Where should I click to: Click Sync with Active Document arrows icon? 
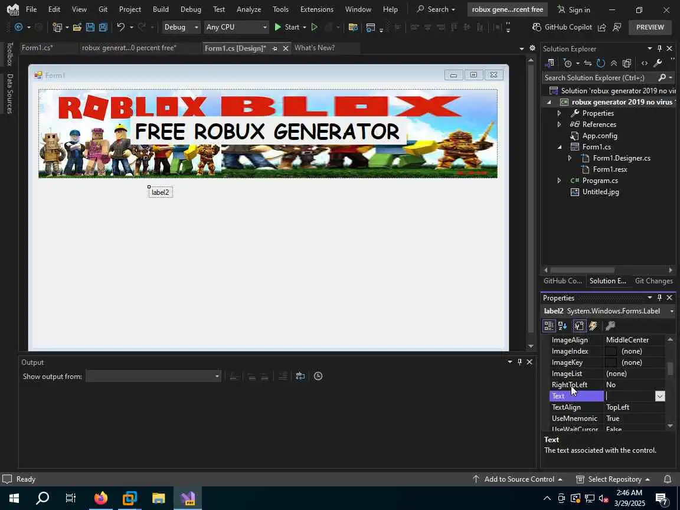pyautogui.click(x=588, y=63)
